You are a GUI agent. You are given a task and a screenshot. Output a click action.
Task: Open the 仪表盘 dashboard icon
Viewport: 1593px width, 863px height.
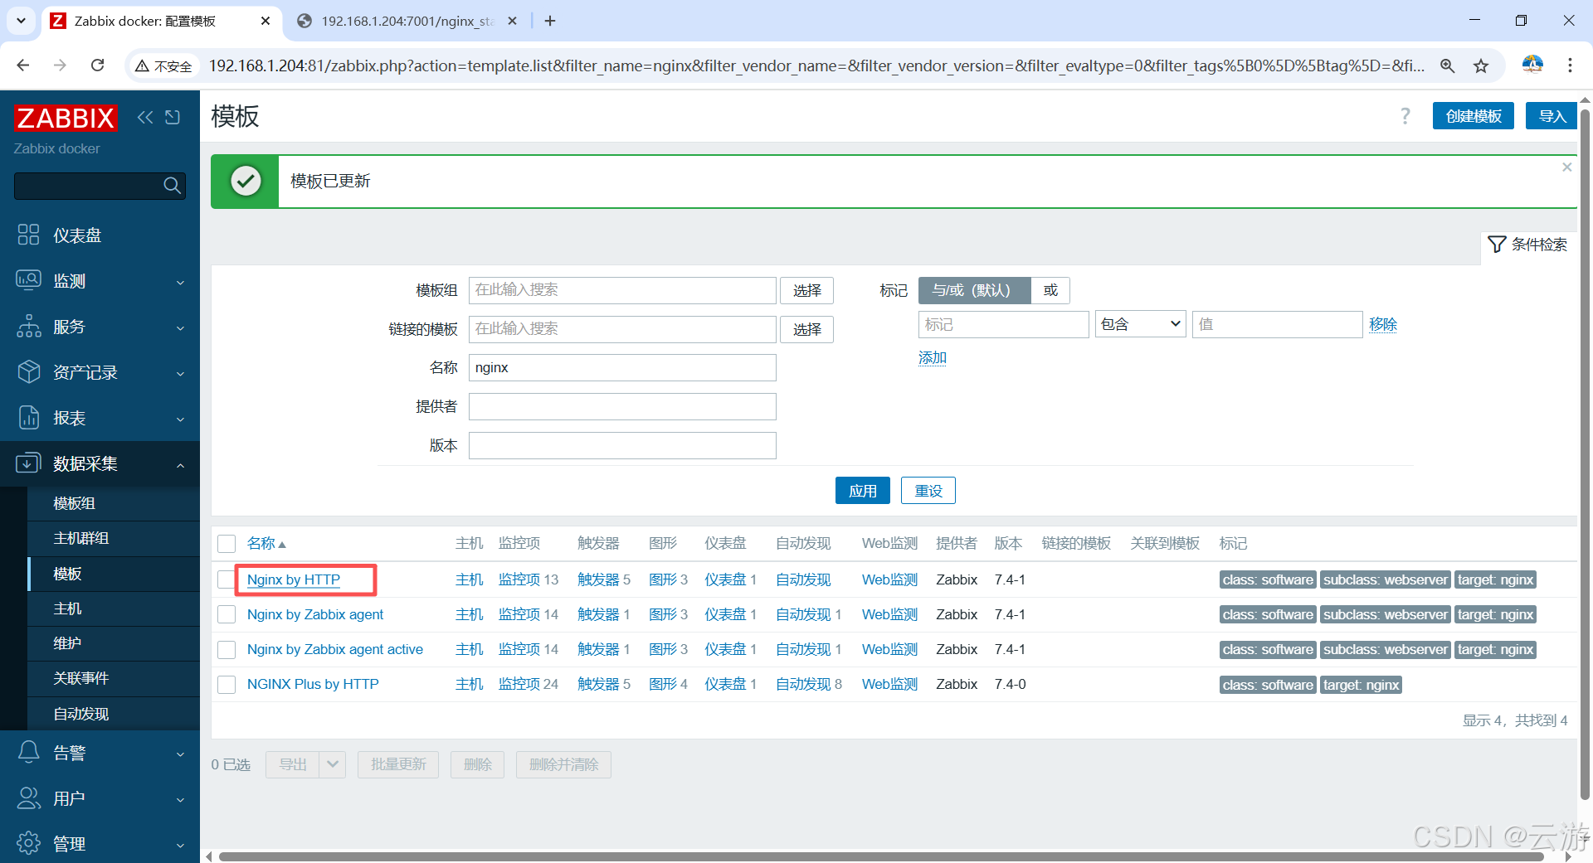pyautogui.click(x=28, y=235)
